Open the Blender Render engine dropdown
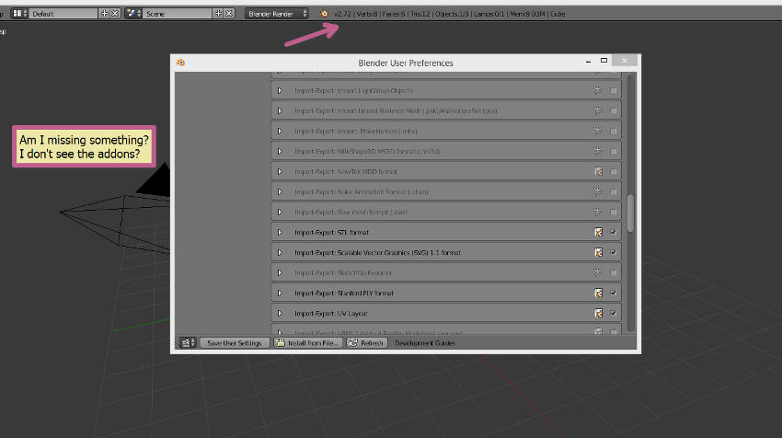The image size is (782, 438). [x=277, y=14]
